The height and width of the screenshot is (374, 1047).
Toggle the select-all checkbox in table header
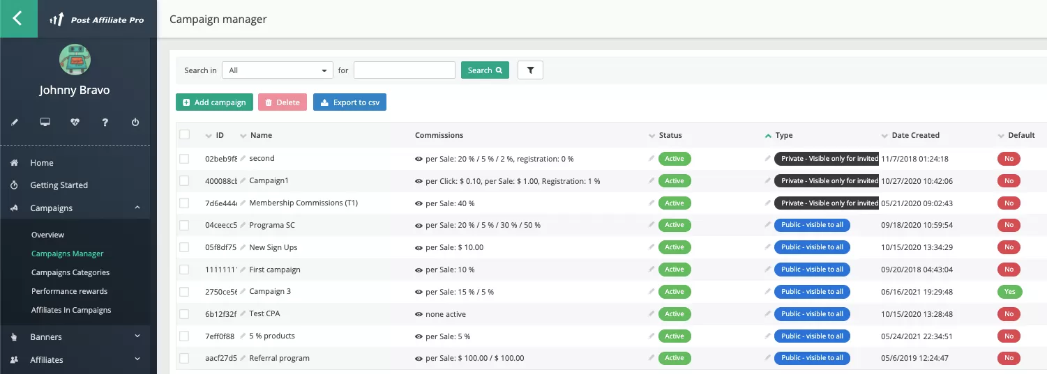(184, 134)
